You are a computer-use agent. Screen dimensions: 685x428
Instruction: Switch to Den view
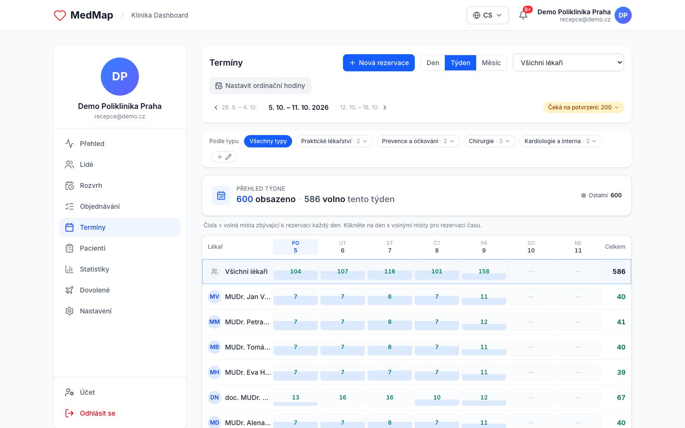pyautogui.click(x=433, y=63)
